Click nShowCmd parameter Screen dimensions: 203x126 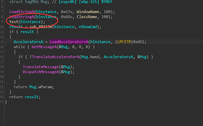(88, 27)
